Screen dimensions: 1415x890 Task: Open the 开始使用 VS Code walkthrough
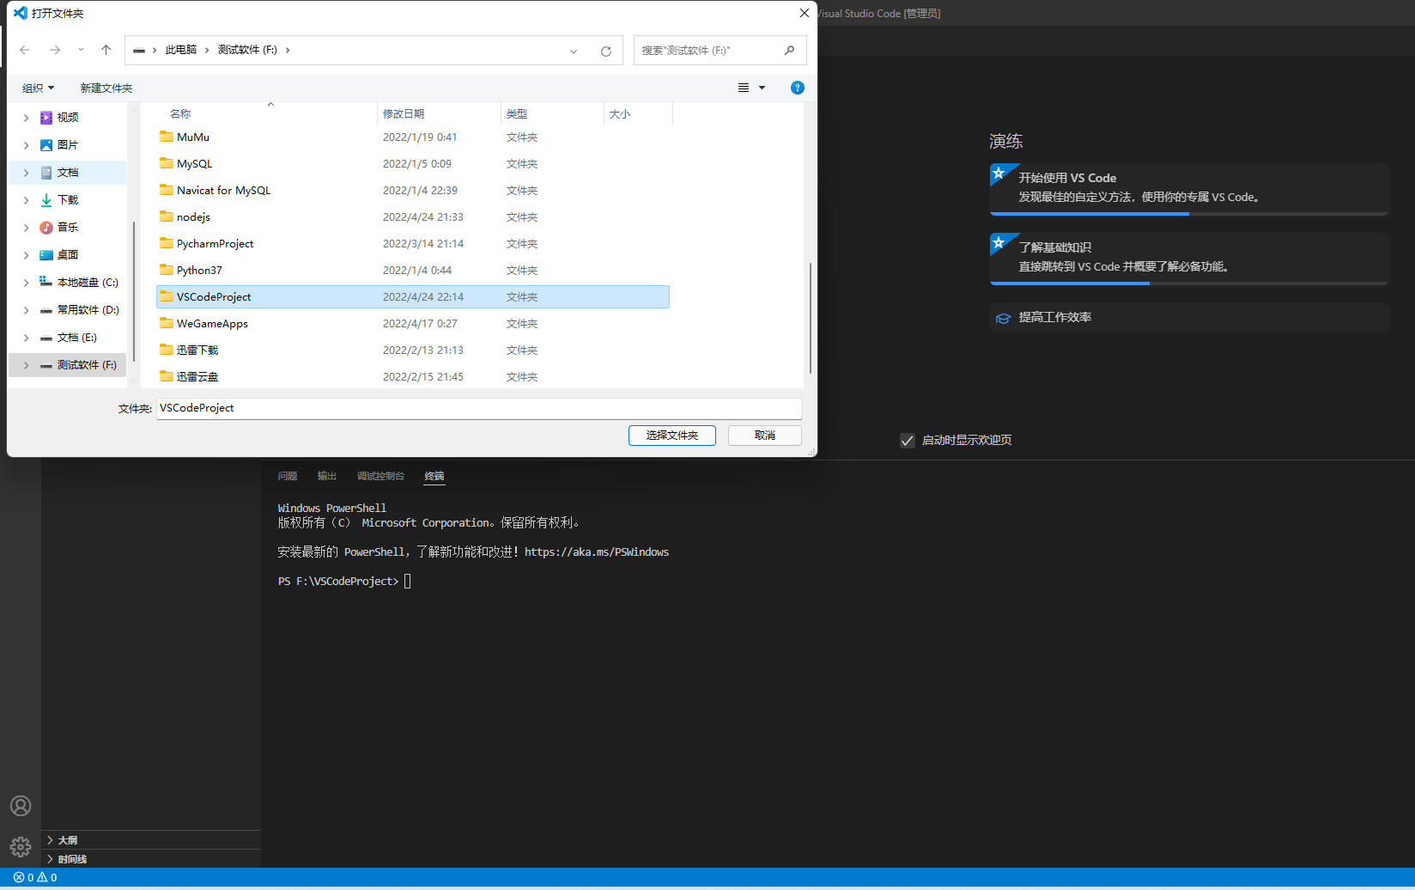(x=1189, y=189)
